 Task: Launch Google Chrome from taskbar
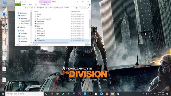point(57,94)
